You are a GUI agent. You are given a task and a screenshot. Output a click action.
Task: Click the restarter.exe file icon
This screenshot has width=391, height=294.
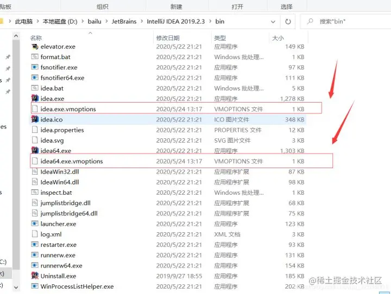click(35, 245)
